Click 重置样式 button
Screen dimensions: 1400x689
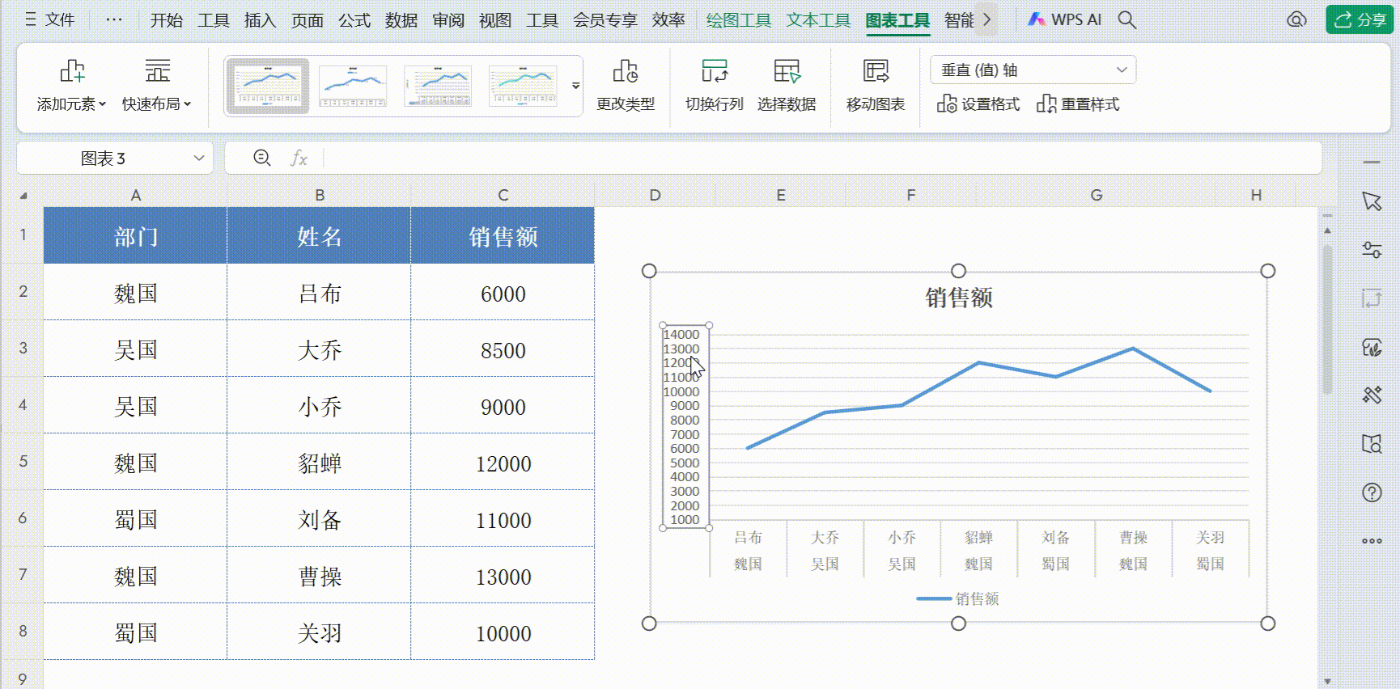1077,104
